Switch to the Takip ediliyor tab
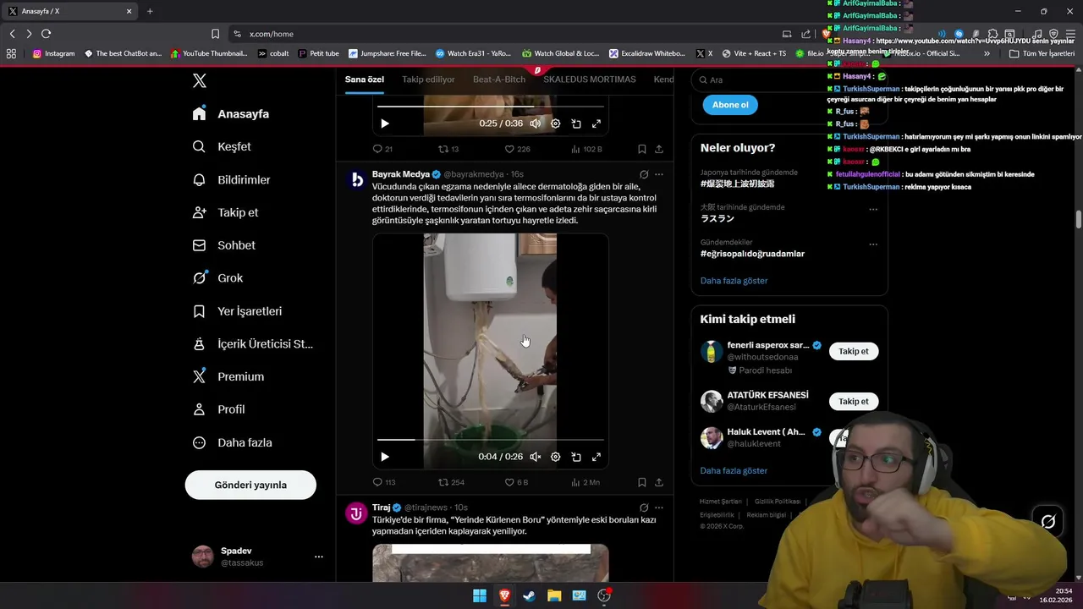 [428, 80]
